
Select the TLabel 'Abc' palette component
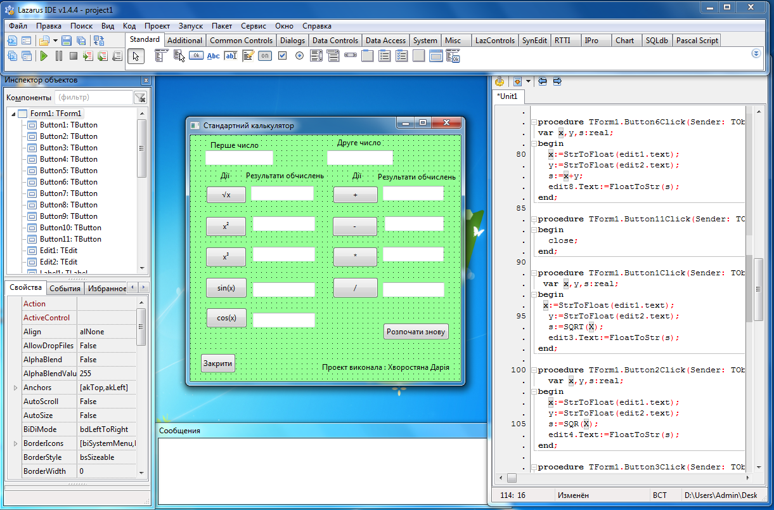(x=213, y=56)
